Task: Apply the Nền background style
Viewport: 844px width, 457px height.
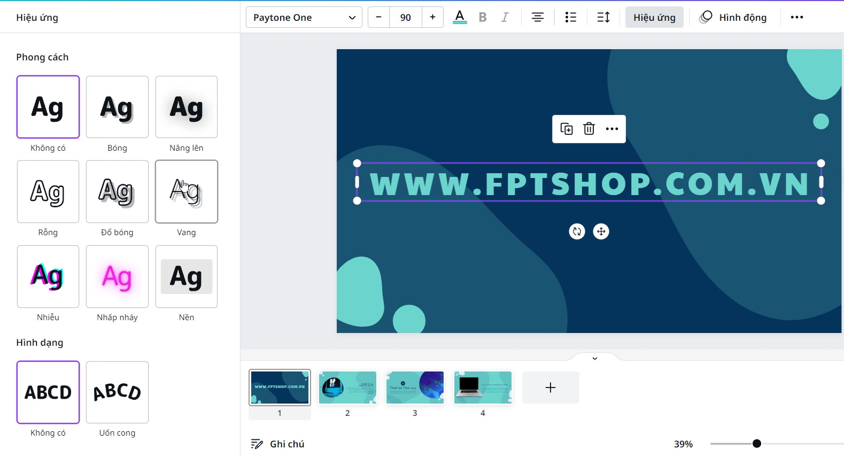Action: 187,276
